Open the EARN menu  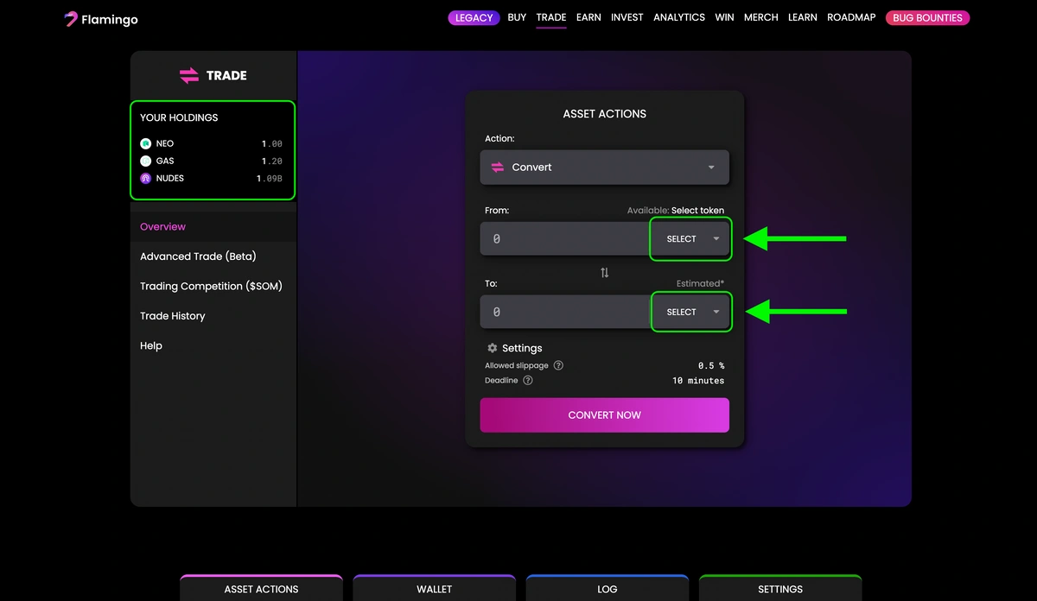[588, 17]
